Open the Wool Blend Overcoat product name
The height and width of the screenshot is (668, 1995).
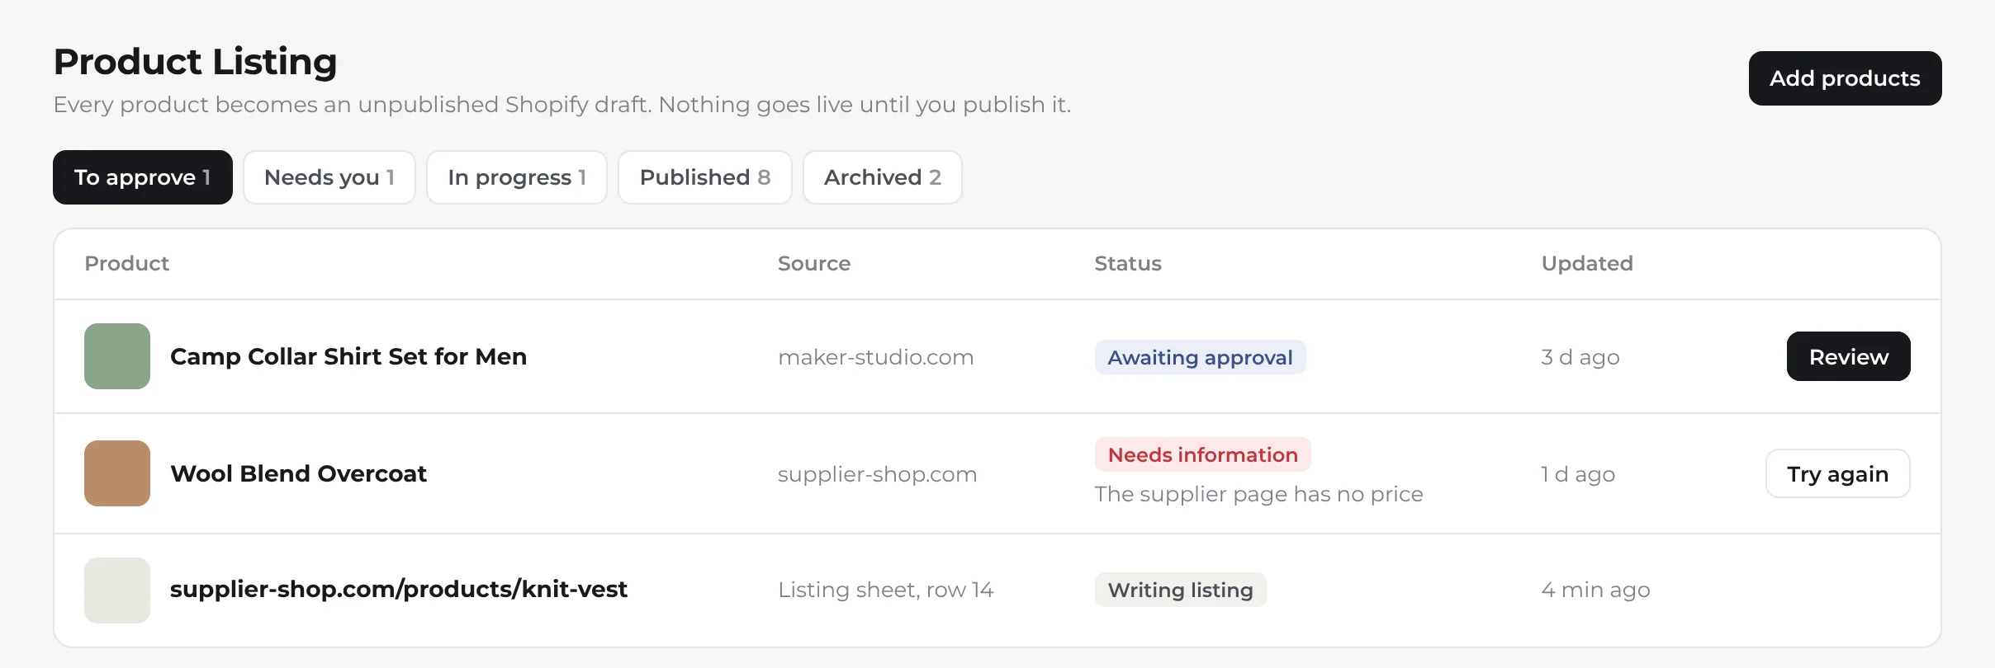[x=298, y=473]
